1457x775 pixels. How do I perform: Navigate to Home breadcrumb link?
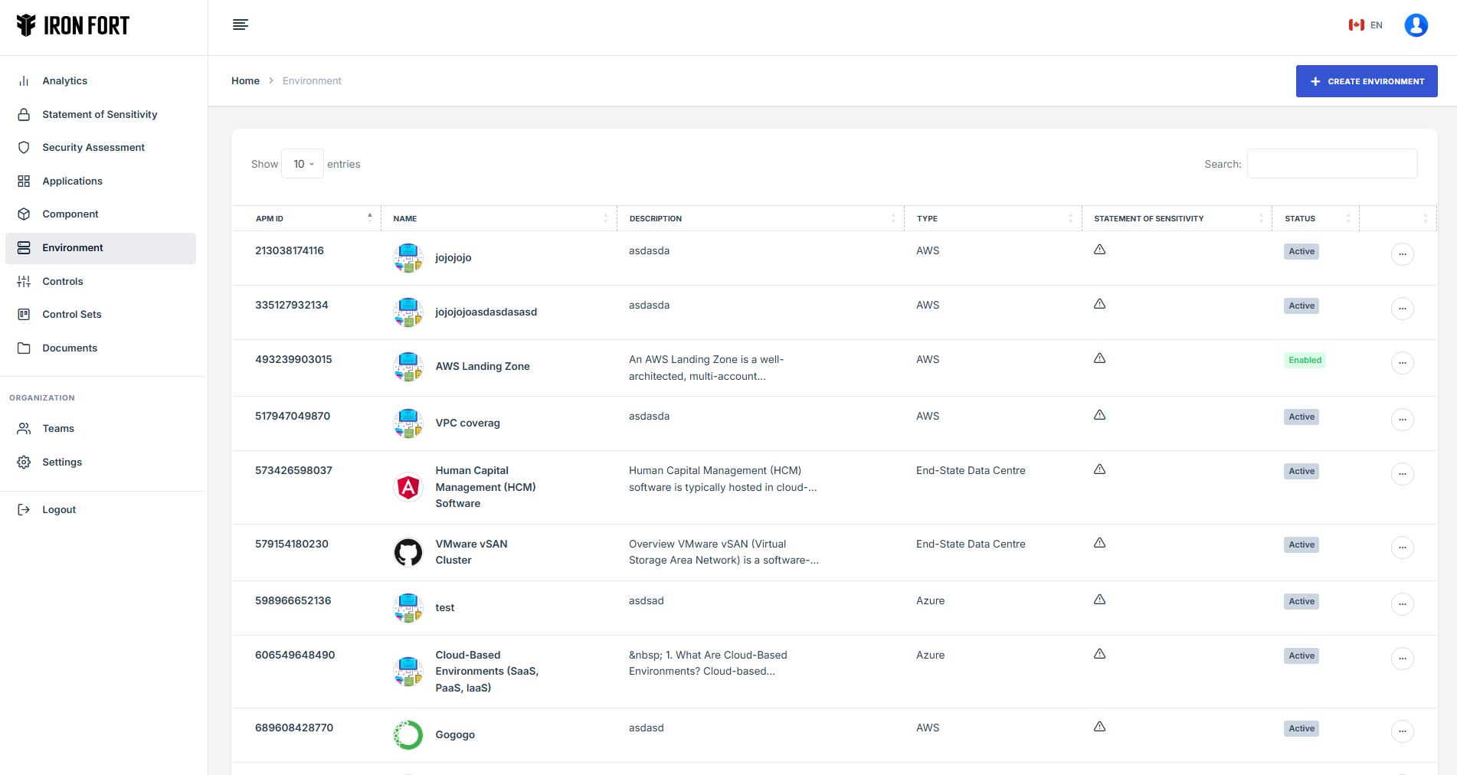(x=245, y=81)
